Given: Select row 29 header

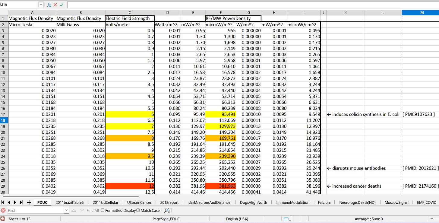Looking at the screenshot, I should 4,186.
